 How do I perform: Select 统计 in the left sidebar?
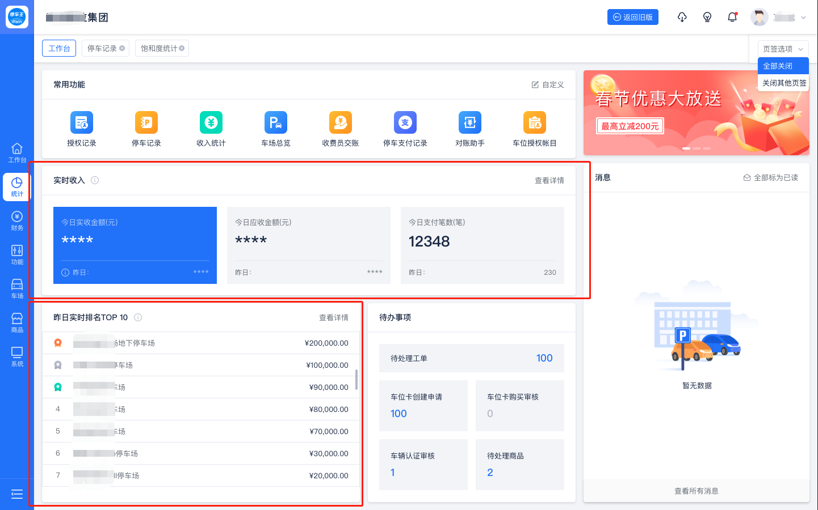pyautogui.click(x=17, y=187)
